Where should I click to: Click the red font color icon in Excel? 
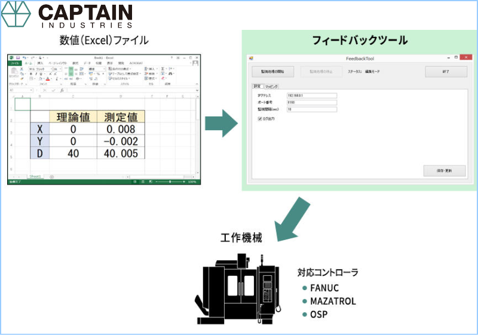[48, 79]
